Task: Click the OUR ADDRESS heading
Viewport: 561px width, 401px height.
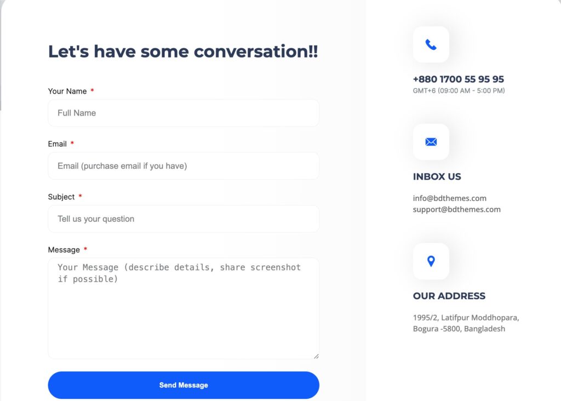Action: tap(449, 296)
